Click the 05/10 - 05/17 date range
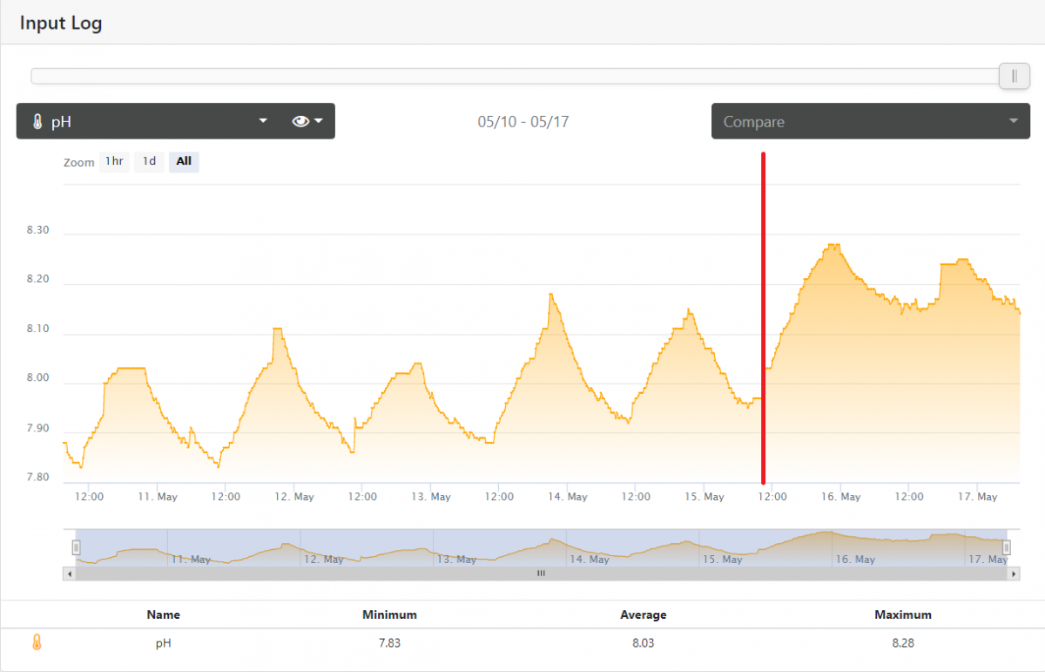Image resolution: width=1045 pixels, height=672 pixels. pyautogui.click(x=523, y=122)
